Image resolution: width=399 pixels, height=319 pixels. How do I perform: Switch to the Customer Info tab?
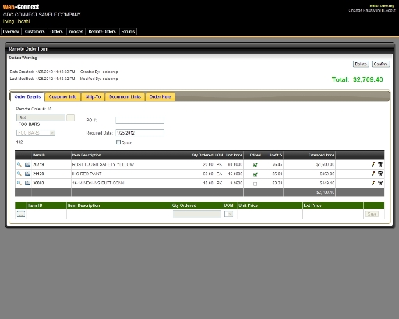tap(62, 96)
